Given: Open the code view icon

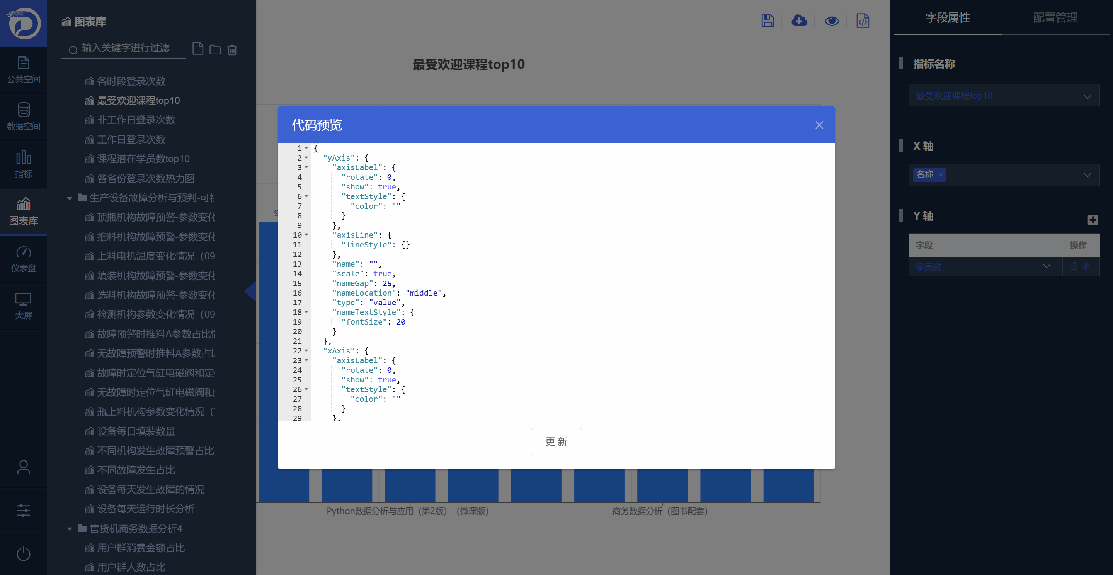Looking at the screenshot, I should click(863, 21).
